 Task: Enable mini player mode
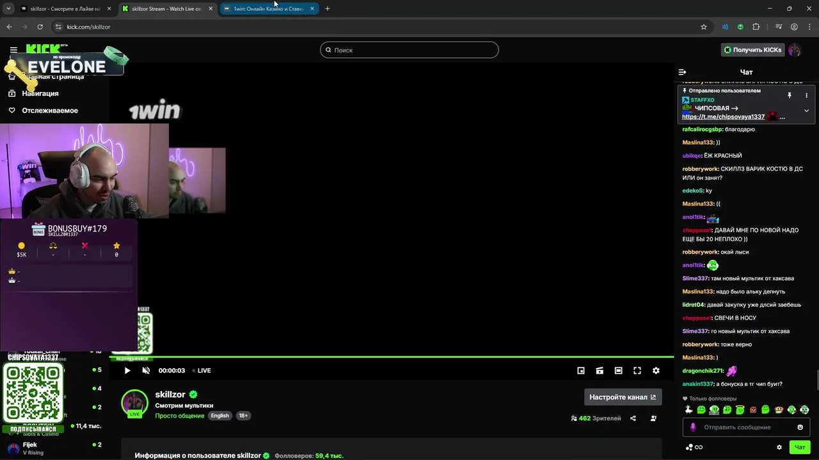[581, 371]
